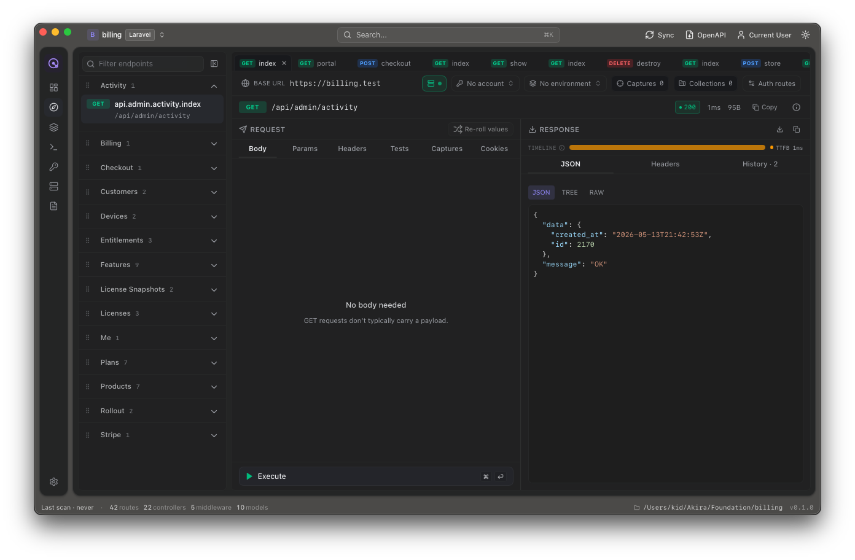Download the response via download icon
The width and height of the screenshot is (855, 560).
(x=779, y=130)
